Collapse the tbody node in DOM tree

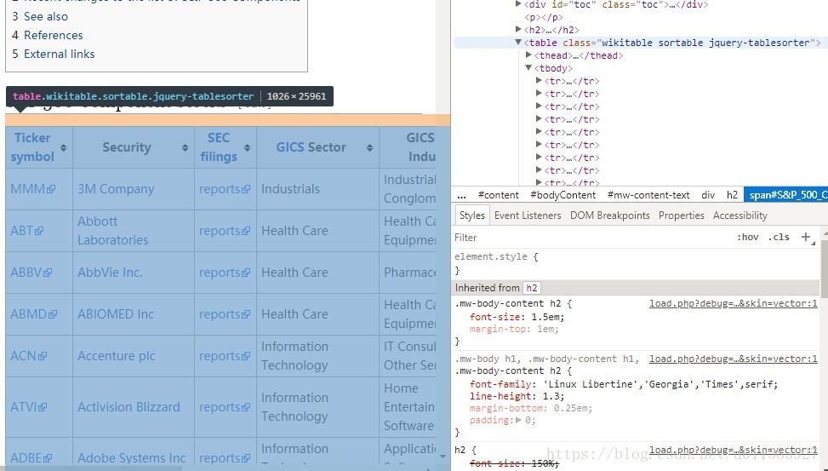(x=528, y=67)
